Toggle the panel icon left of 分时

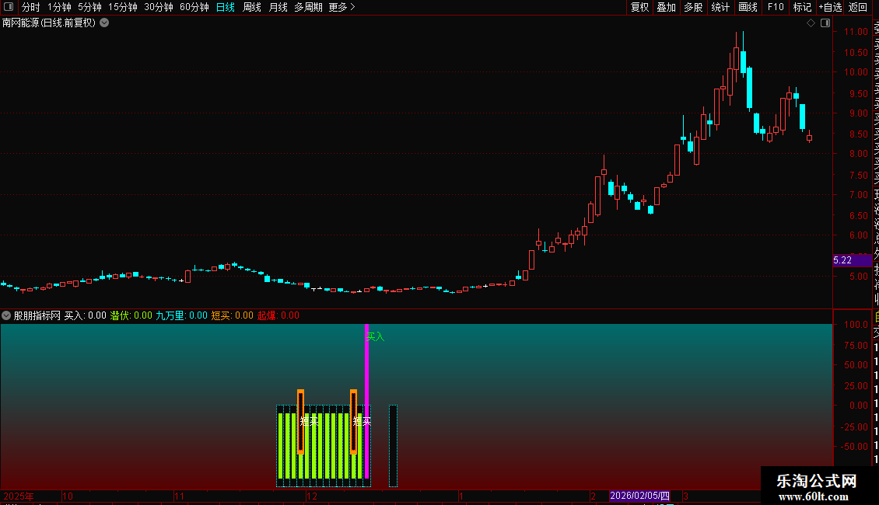tap(9, 7)
